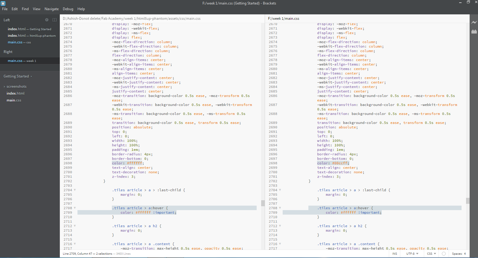Image resolution: width=478 pixels, height=258 pixels.
Task: Open the UTF-8 encoding dropdown
Action: click(x=412, y=254)
